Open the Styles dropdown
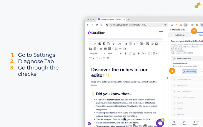Viewport: 203px width, 127px height. [114, 54]
